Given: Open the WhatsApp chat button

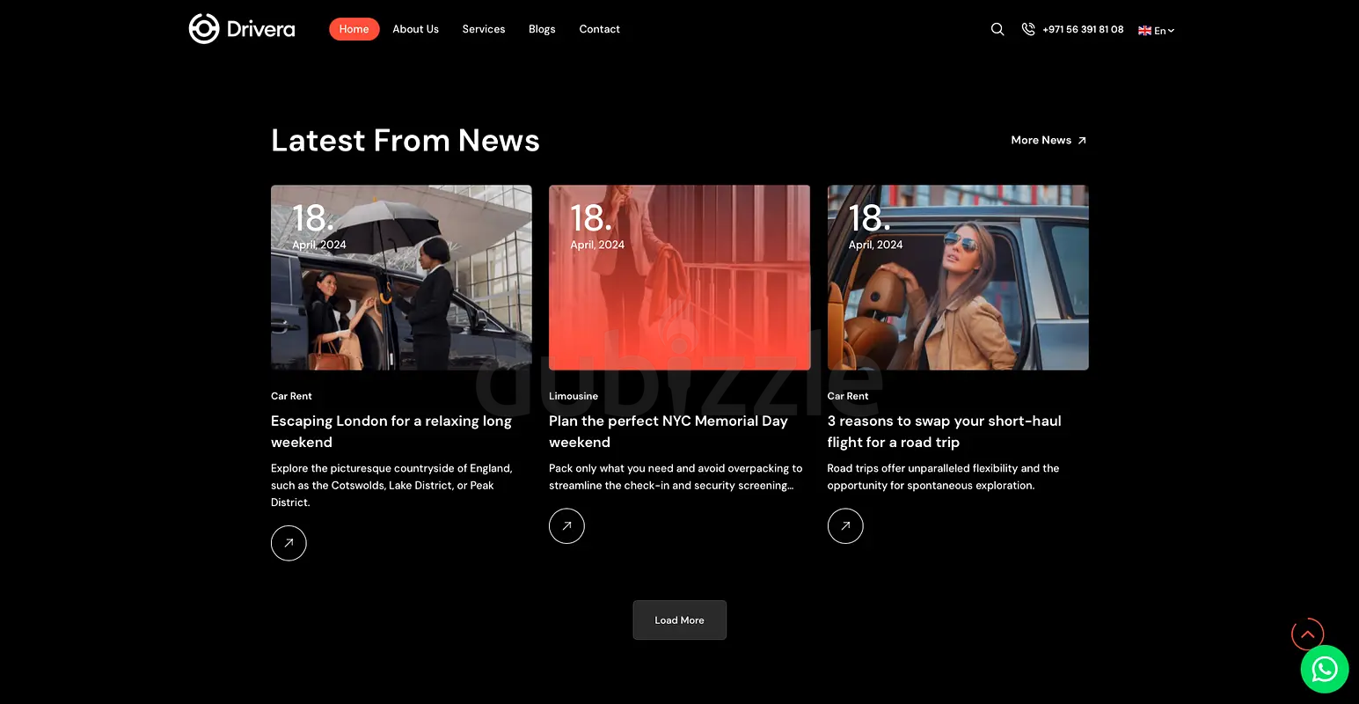Looking at the screenshot, I should point(1324,670).
